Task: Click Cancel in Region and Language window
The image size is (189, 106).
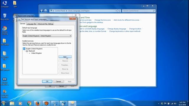Action: 61,86
